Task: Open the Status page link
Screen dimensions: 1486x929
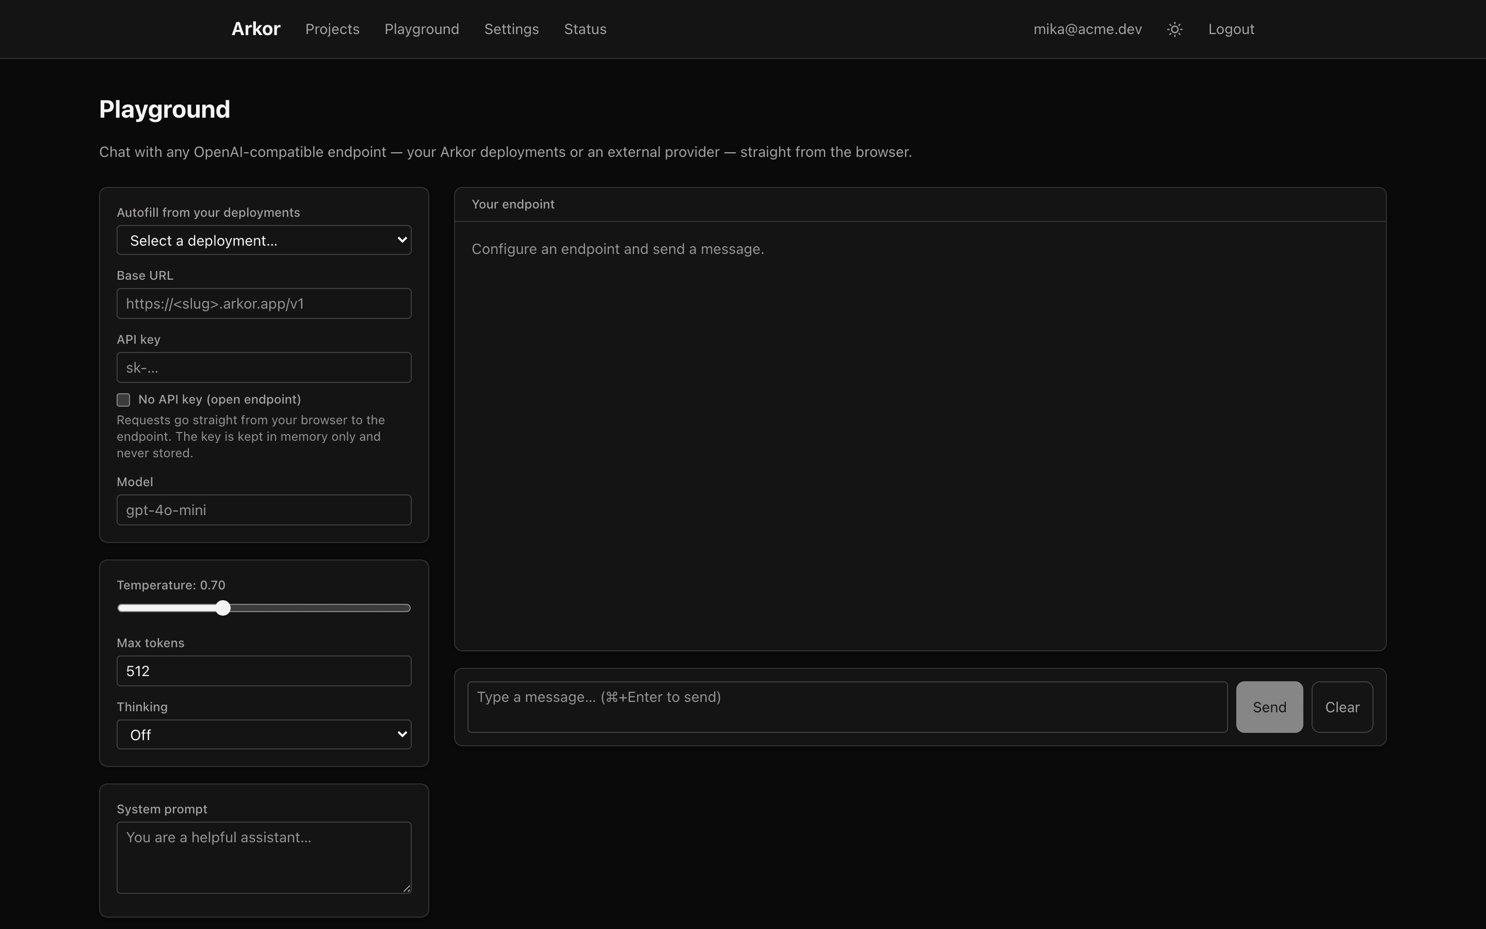Action: tap(585, 29)
